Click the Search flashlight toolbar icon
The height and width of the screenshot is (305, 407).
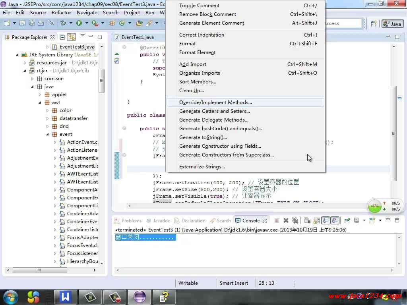click(149, 23)
